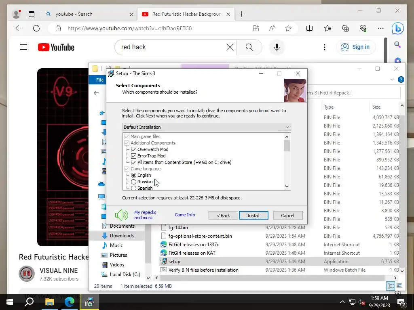414x310 pixels.
Task: Open Edge Settings and more menu
Action: point(381,28)
